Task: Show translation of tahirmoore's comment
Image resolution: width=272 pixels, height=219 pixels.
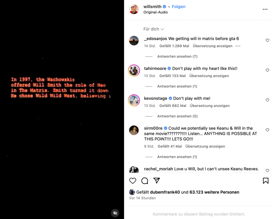Action: tap(209, 76)
